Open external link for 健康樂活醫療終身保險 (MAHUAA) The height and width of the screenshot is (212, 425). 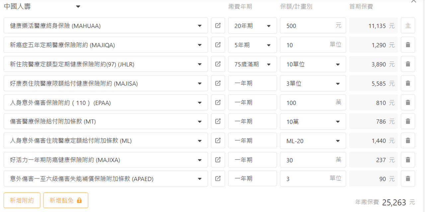click(x=218, y=26)
